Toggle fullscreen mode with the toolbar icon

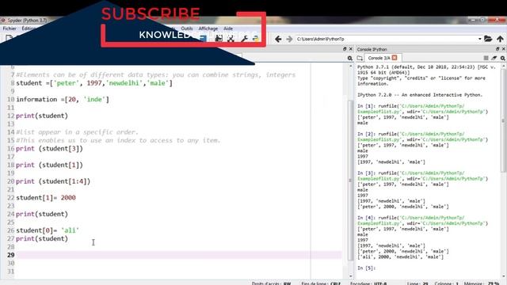[231, 39]
